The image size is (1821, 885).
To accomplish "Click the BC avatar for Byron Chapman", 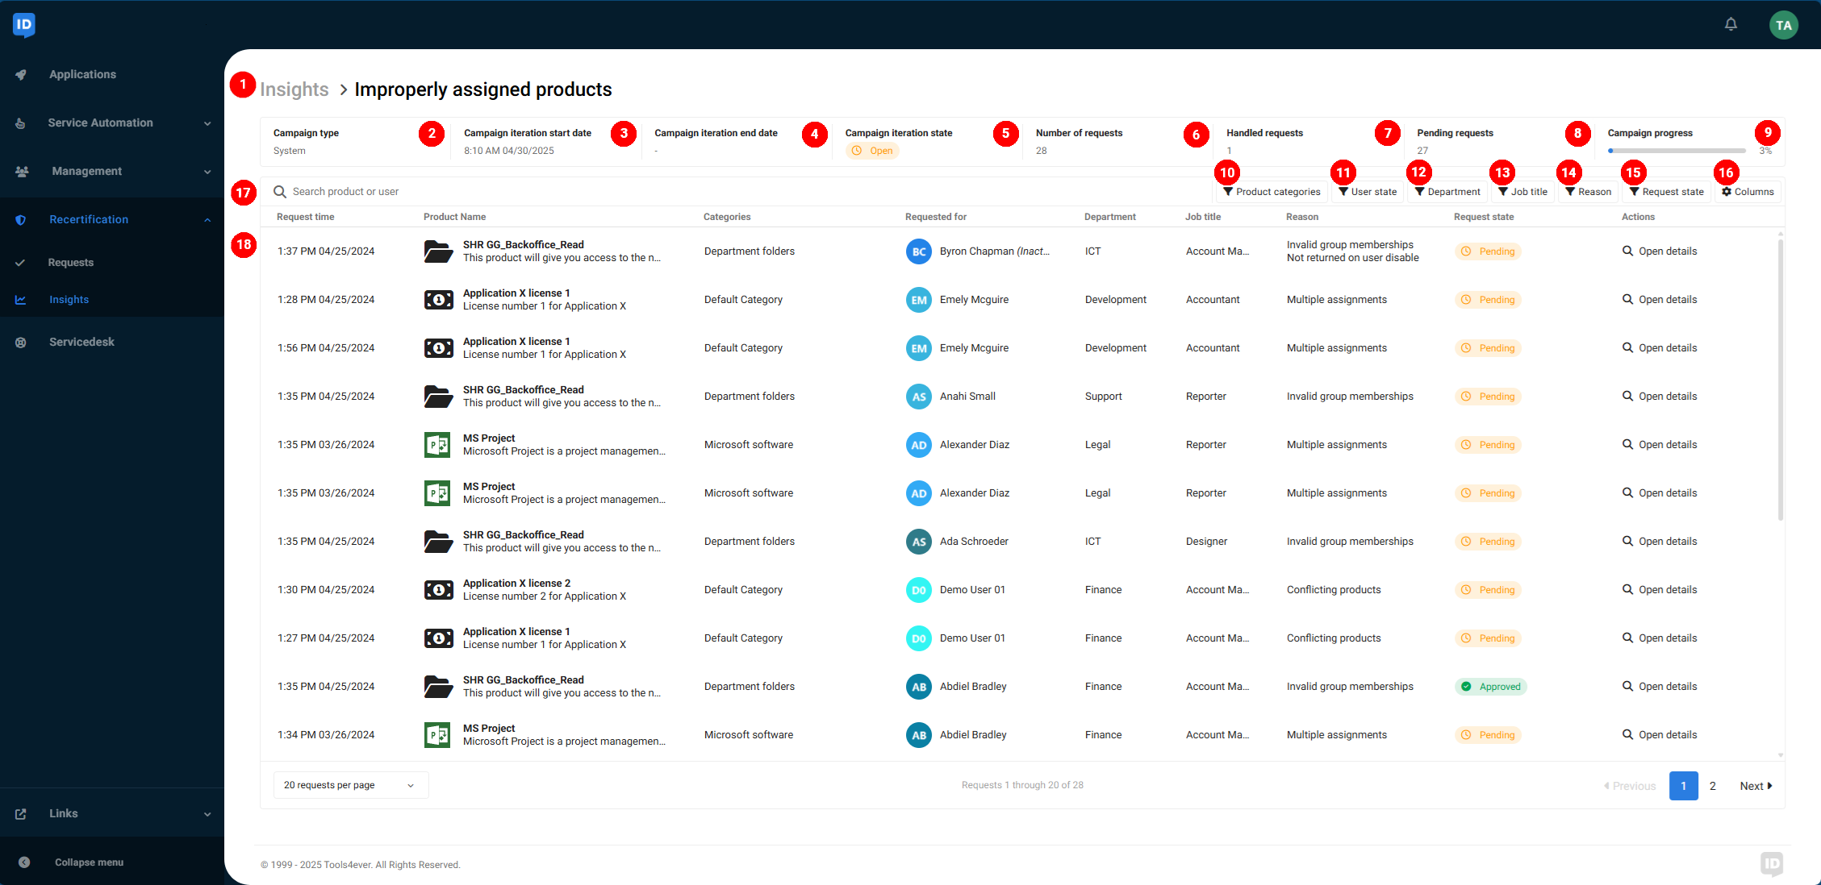I will coord(919,251).
